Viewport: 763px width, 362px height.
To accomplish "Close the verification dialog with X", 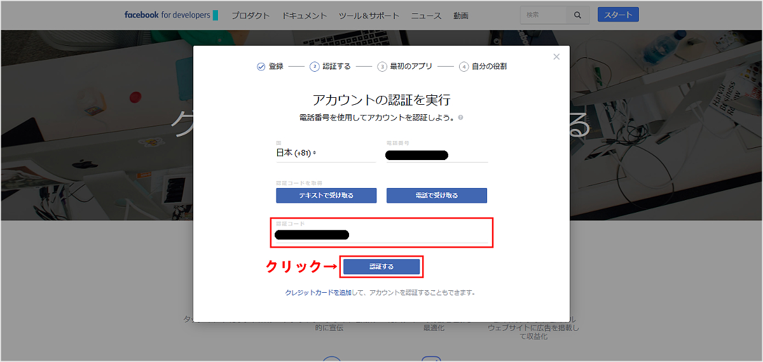I will point(556,57).
